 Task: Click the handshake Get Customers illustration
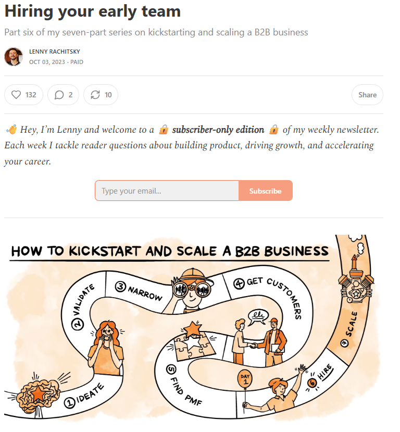[x=260, y=341]
